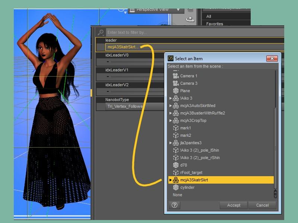Click the Perspective View cube icon
The height and width of the screenshot is (223, 298).
click(x=132, y=10)
